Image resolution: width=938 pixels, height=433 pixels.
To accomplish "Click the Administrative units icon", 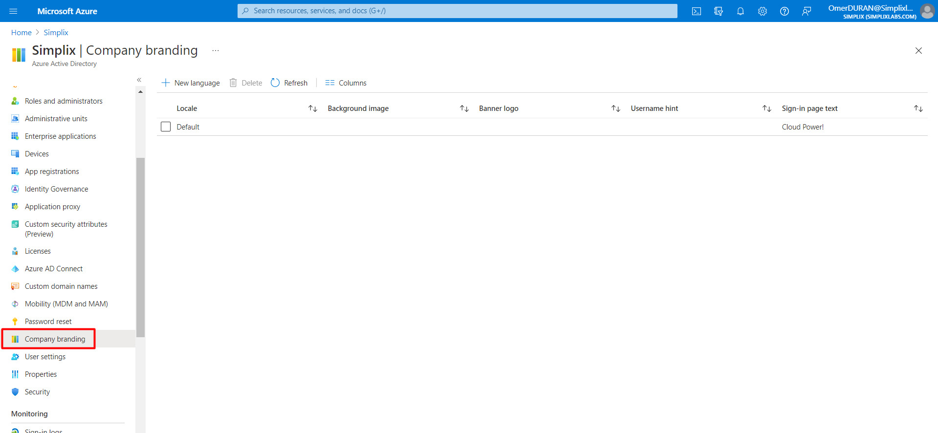I will [x=15, y=119].
